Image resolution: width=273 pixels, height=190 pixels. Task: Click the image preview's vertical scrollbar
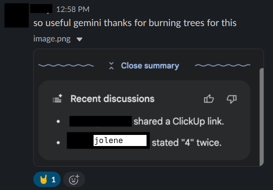tap(262, 115)
